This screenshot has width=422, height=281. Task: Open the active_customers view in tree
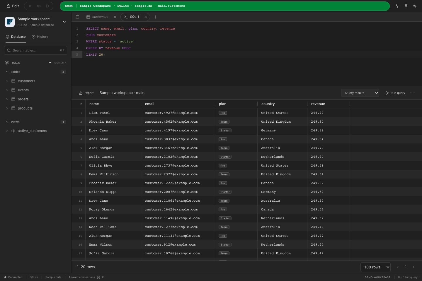click(32, 131)
